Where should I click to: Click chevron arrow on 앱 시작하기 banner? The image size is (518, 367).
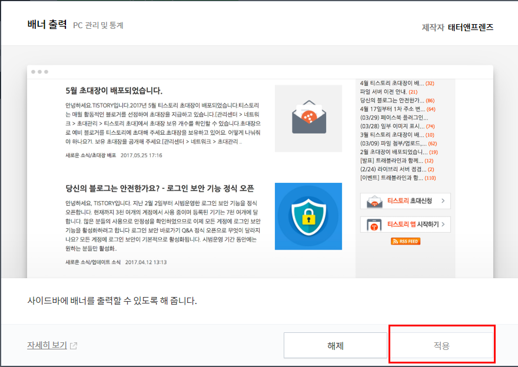tap(443, 224)
